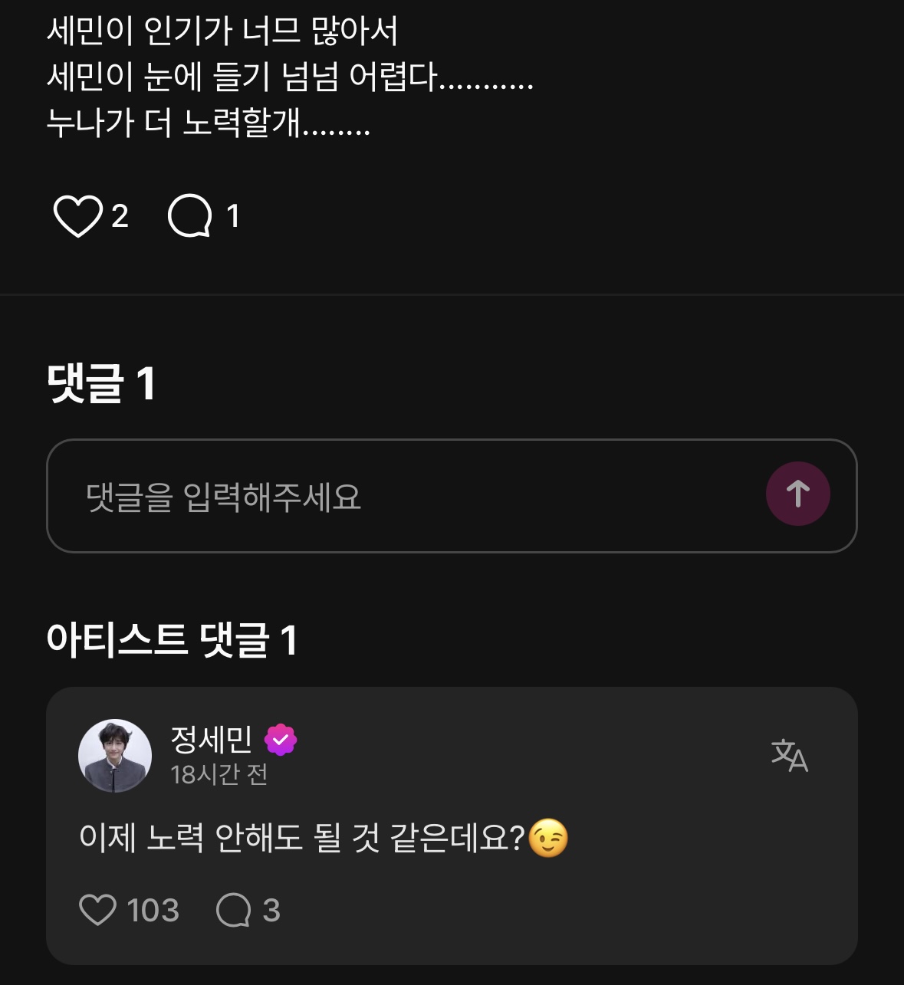Tap the 18시간 전 timestamp
This screenshot has width=904, height=985.
click(219, 775)
